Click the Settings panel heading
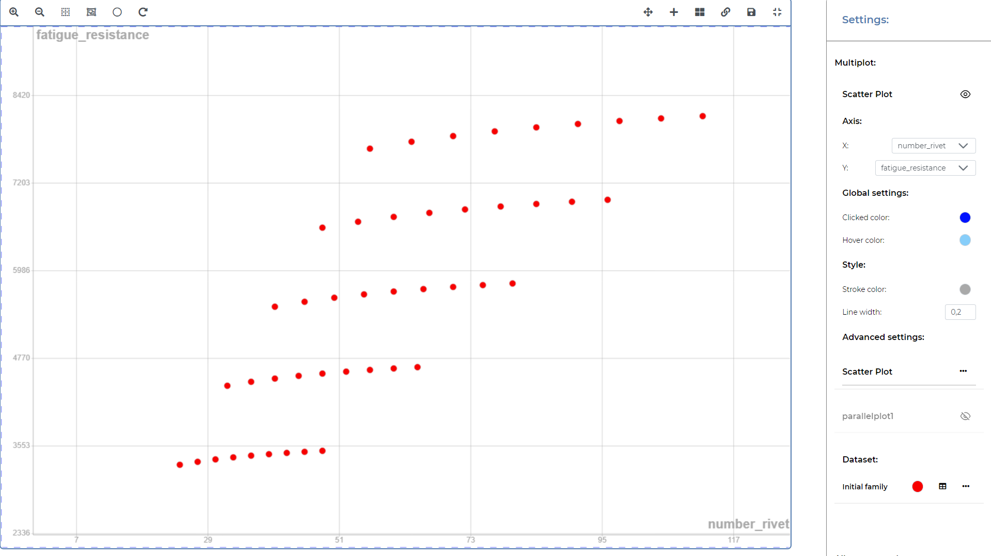Image resolution: width=991 pixels, height=556 pixels. pos(865,20)
